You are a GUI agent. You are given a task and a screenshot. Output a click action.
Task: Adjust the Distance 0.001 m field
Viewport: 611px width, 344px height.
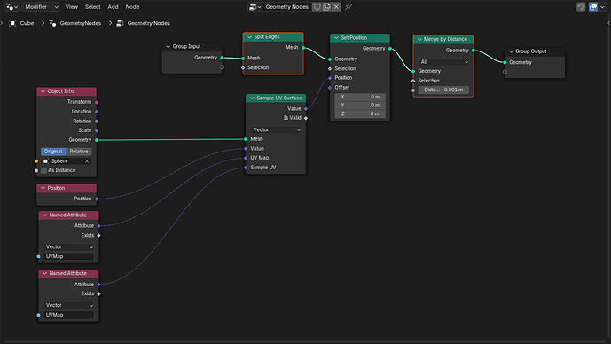pyautogui.click(x=443, y=90)
